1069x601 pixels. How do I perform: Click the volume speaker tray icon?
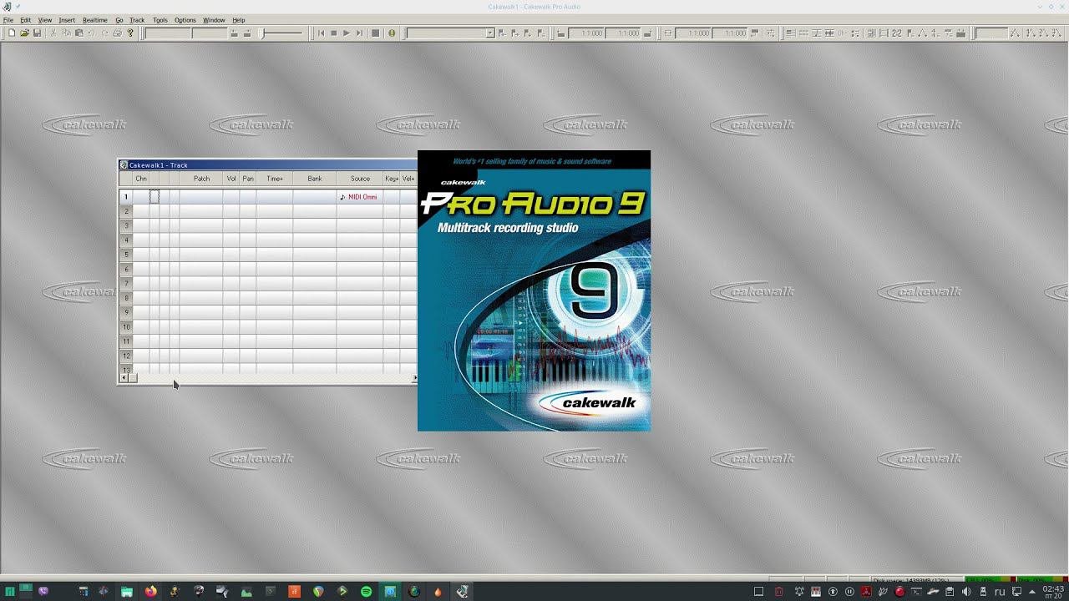tap(966, 592)
